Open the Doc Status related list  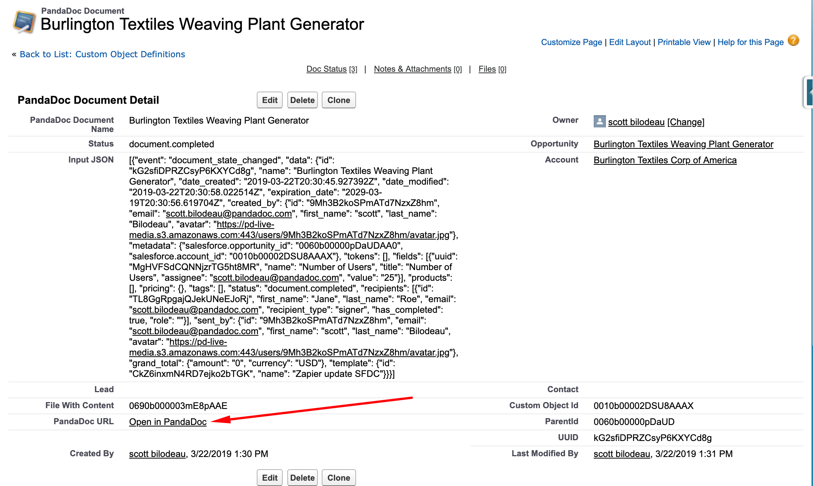(x=326, y=69)
